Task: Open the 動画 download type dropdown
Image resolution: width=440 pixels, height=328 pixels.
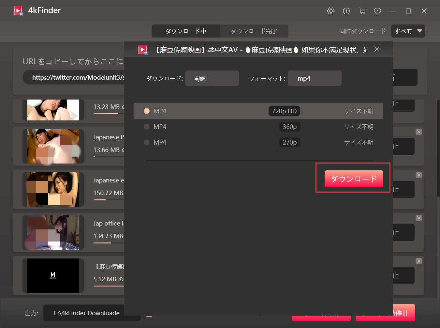Action: click(x=212, y=79)
